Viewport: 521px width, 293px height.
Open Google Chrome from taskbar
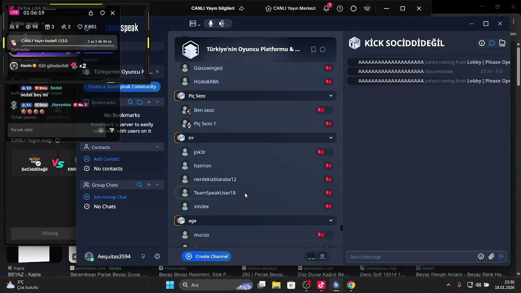(351, 285)
